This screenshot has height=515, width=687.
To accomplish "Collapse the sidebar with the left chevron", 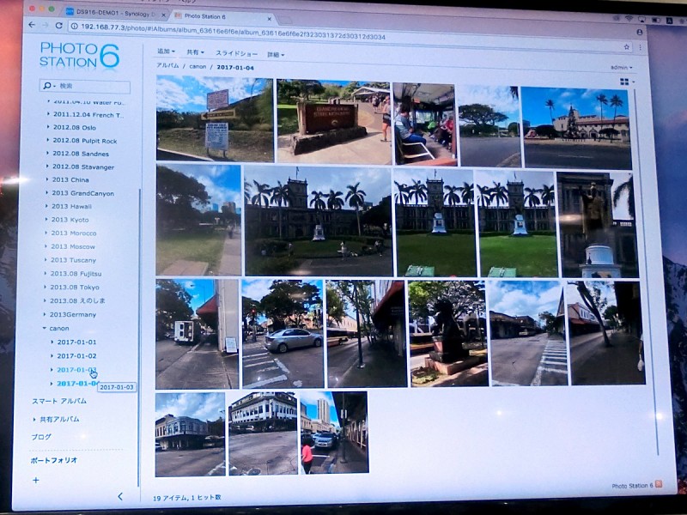I will (120, 496).
